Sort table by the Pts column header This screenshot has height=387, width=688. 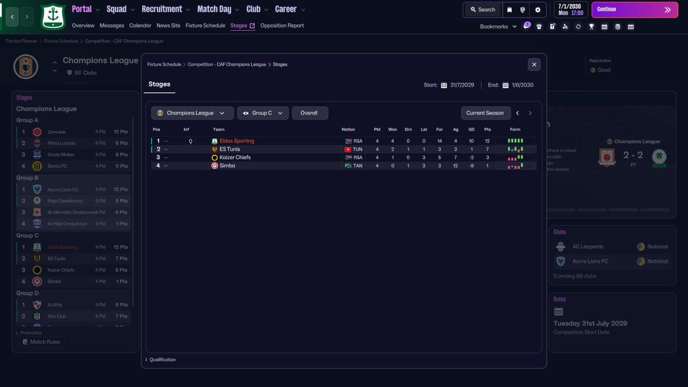point(488,130)
